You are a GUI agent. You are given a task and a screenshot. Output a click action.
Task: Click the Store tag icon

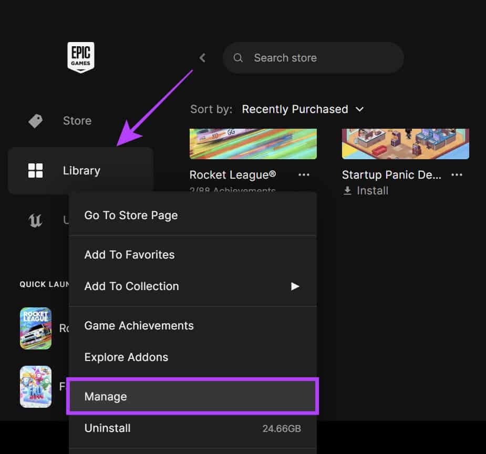(36, 121)
